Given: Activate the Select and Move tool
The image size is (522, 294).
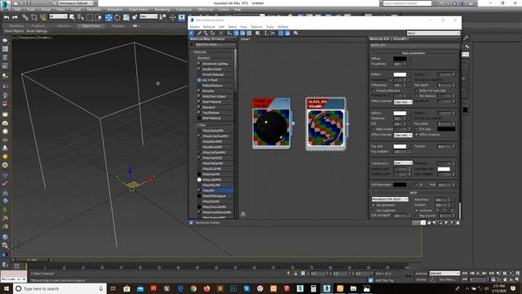Looking at the screenshot, I should 108,17.
